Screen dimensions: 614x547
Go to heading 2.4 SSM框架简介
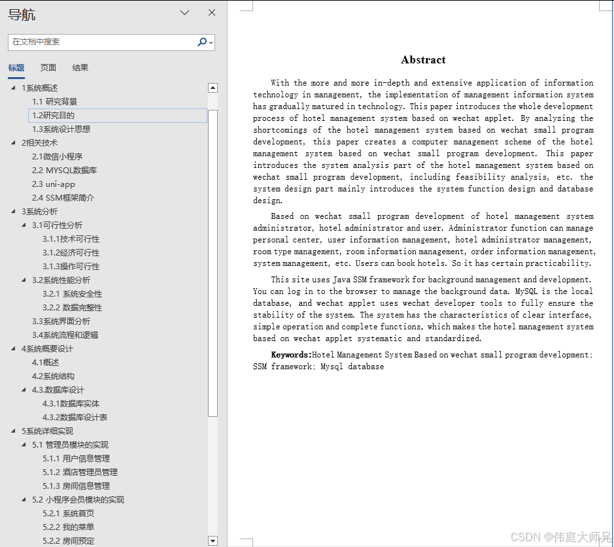point(63,197)
